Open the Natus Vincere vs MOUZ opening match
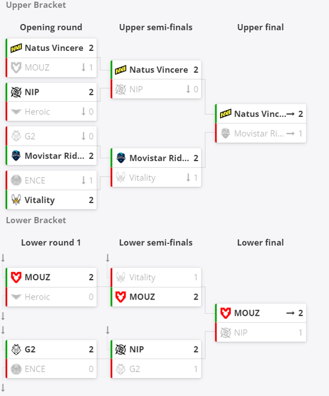329x396 pixels. coord(51,58)
